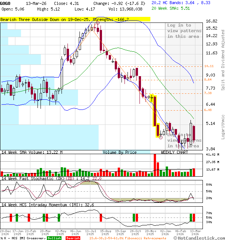
Task: Click the Volume By Price label
Action: tap(120, 152)
